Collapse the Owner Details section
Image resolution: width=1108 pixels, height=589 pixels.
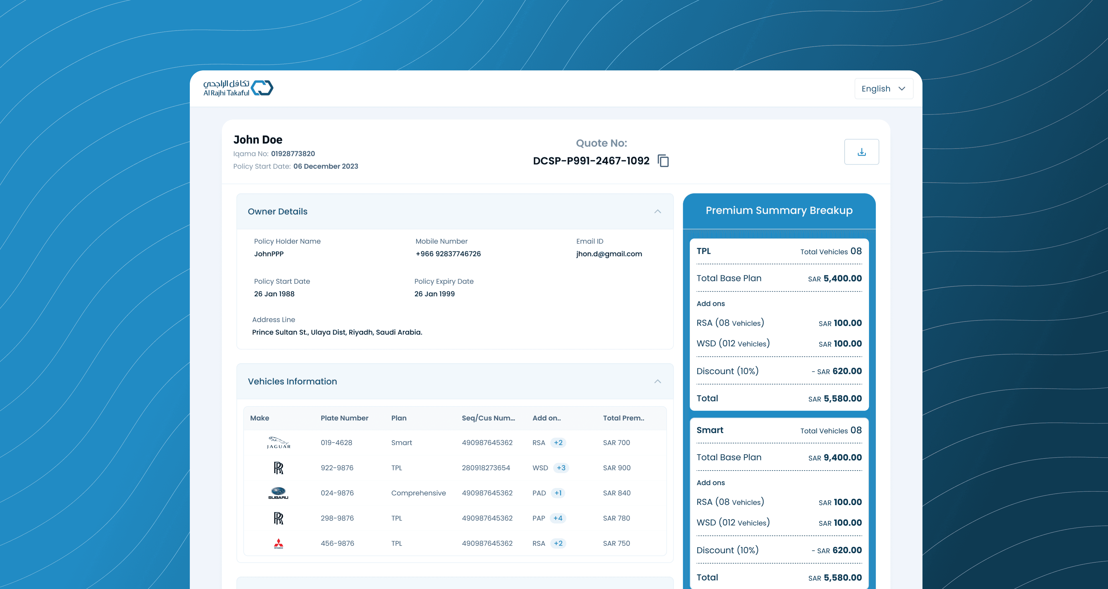(657, 212)
